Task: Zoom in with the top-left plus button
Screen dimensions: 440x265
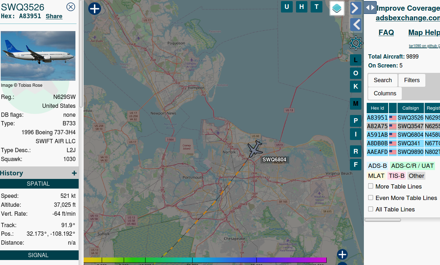Action: tap(95, 9)
